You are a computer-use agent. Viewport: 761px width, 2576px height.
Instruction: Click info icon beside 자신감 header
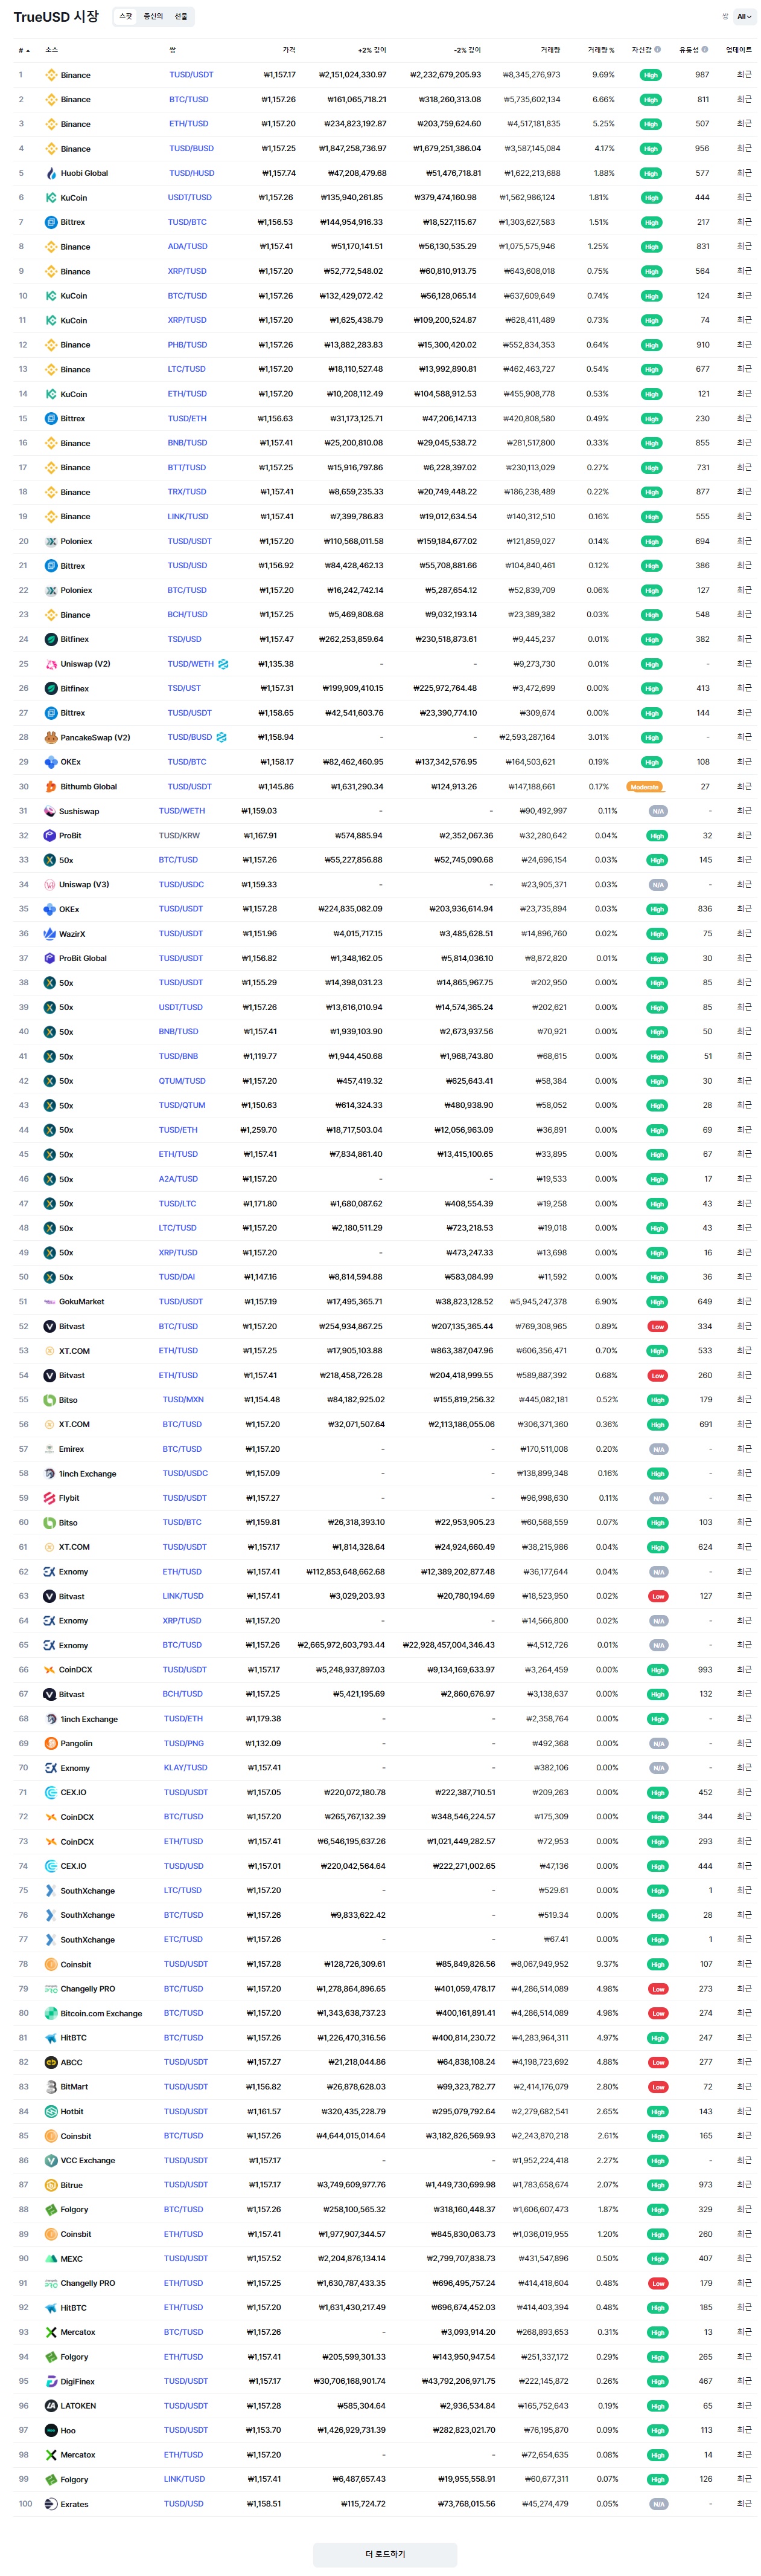(657, 49)
